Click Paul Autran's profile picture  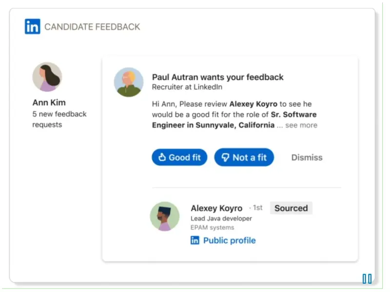pos(129,82)
